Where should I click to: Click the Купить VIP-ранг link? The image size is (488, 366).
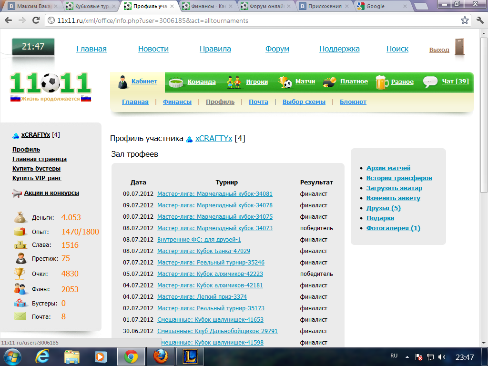[x=37, y=178]
